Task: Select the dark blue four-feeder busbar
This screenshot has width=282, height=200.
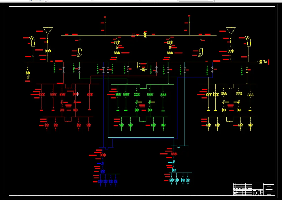Action: 109,174
